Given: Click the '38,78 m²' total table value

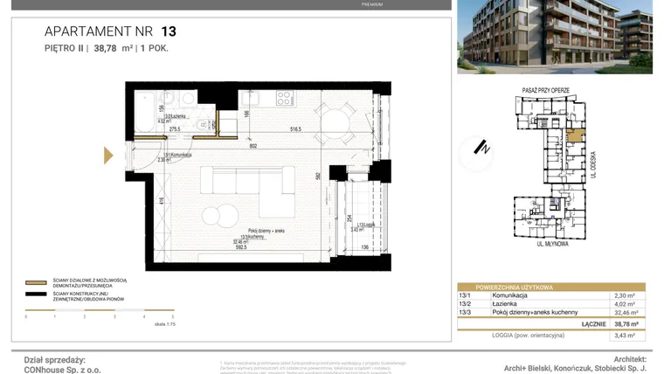Looking at the screenshot, I should [x=626, y=324].
